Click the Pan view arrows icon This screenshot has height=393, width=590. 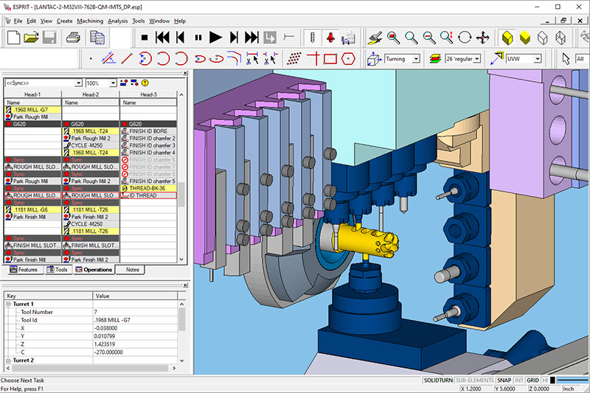pos(484,37)
